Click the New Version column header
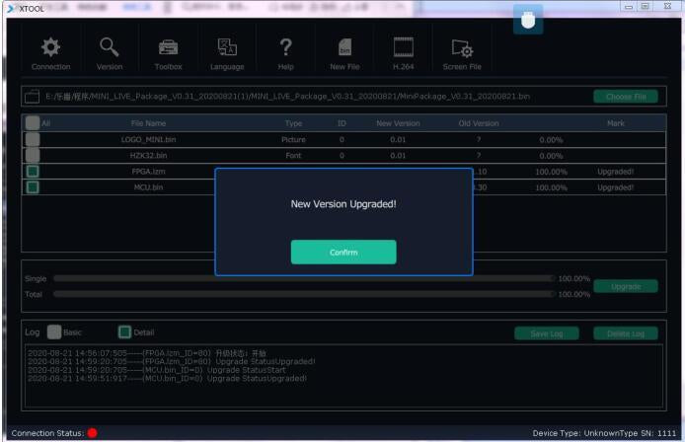685x442 pixels. click(398, 123)
